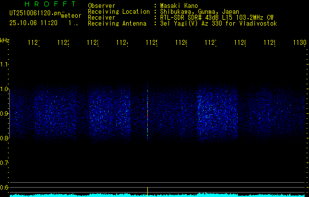Click the HROFFT title text
Viewport: 309px width, 197px height.
point(51,4)
